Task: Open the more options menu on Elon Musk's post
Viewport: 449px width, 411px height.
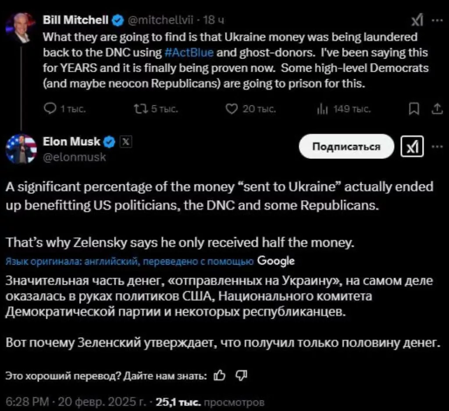Action: [437, 146]
